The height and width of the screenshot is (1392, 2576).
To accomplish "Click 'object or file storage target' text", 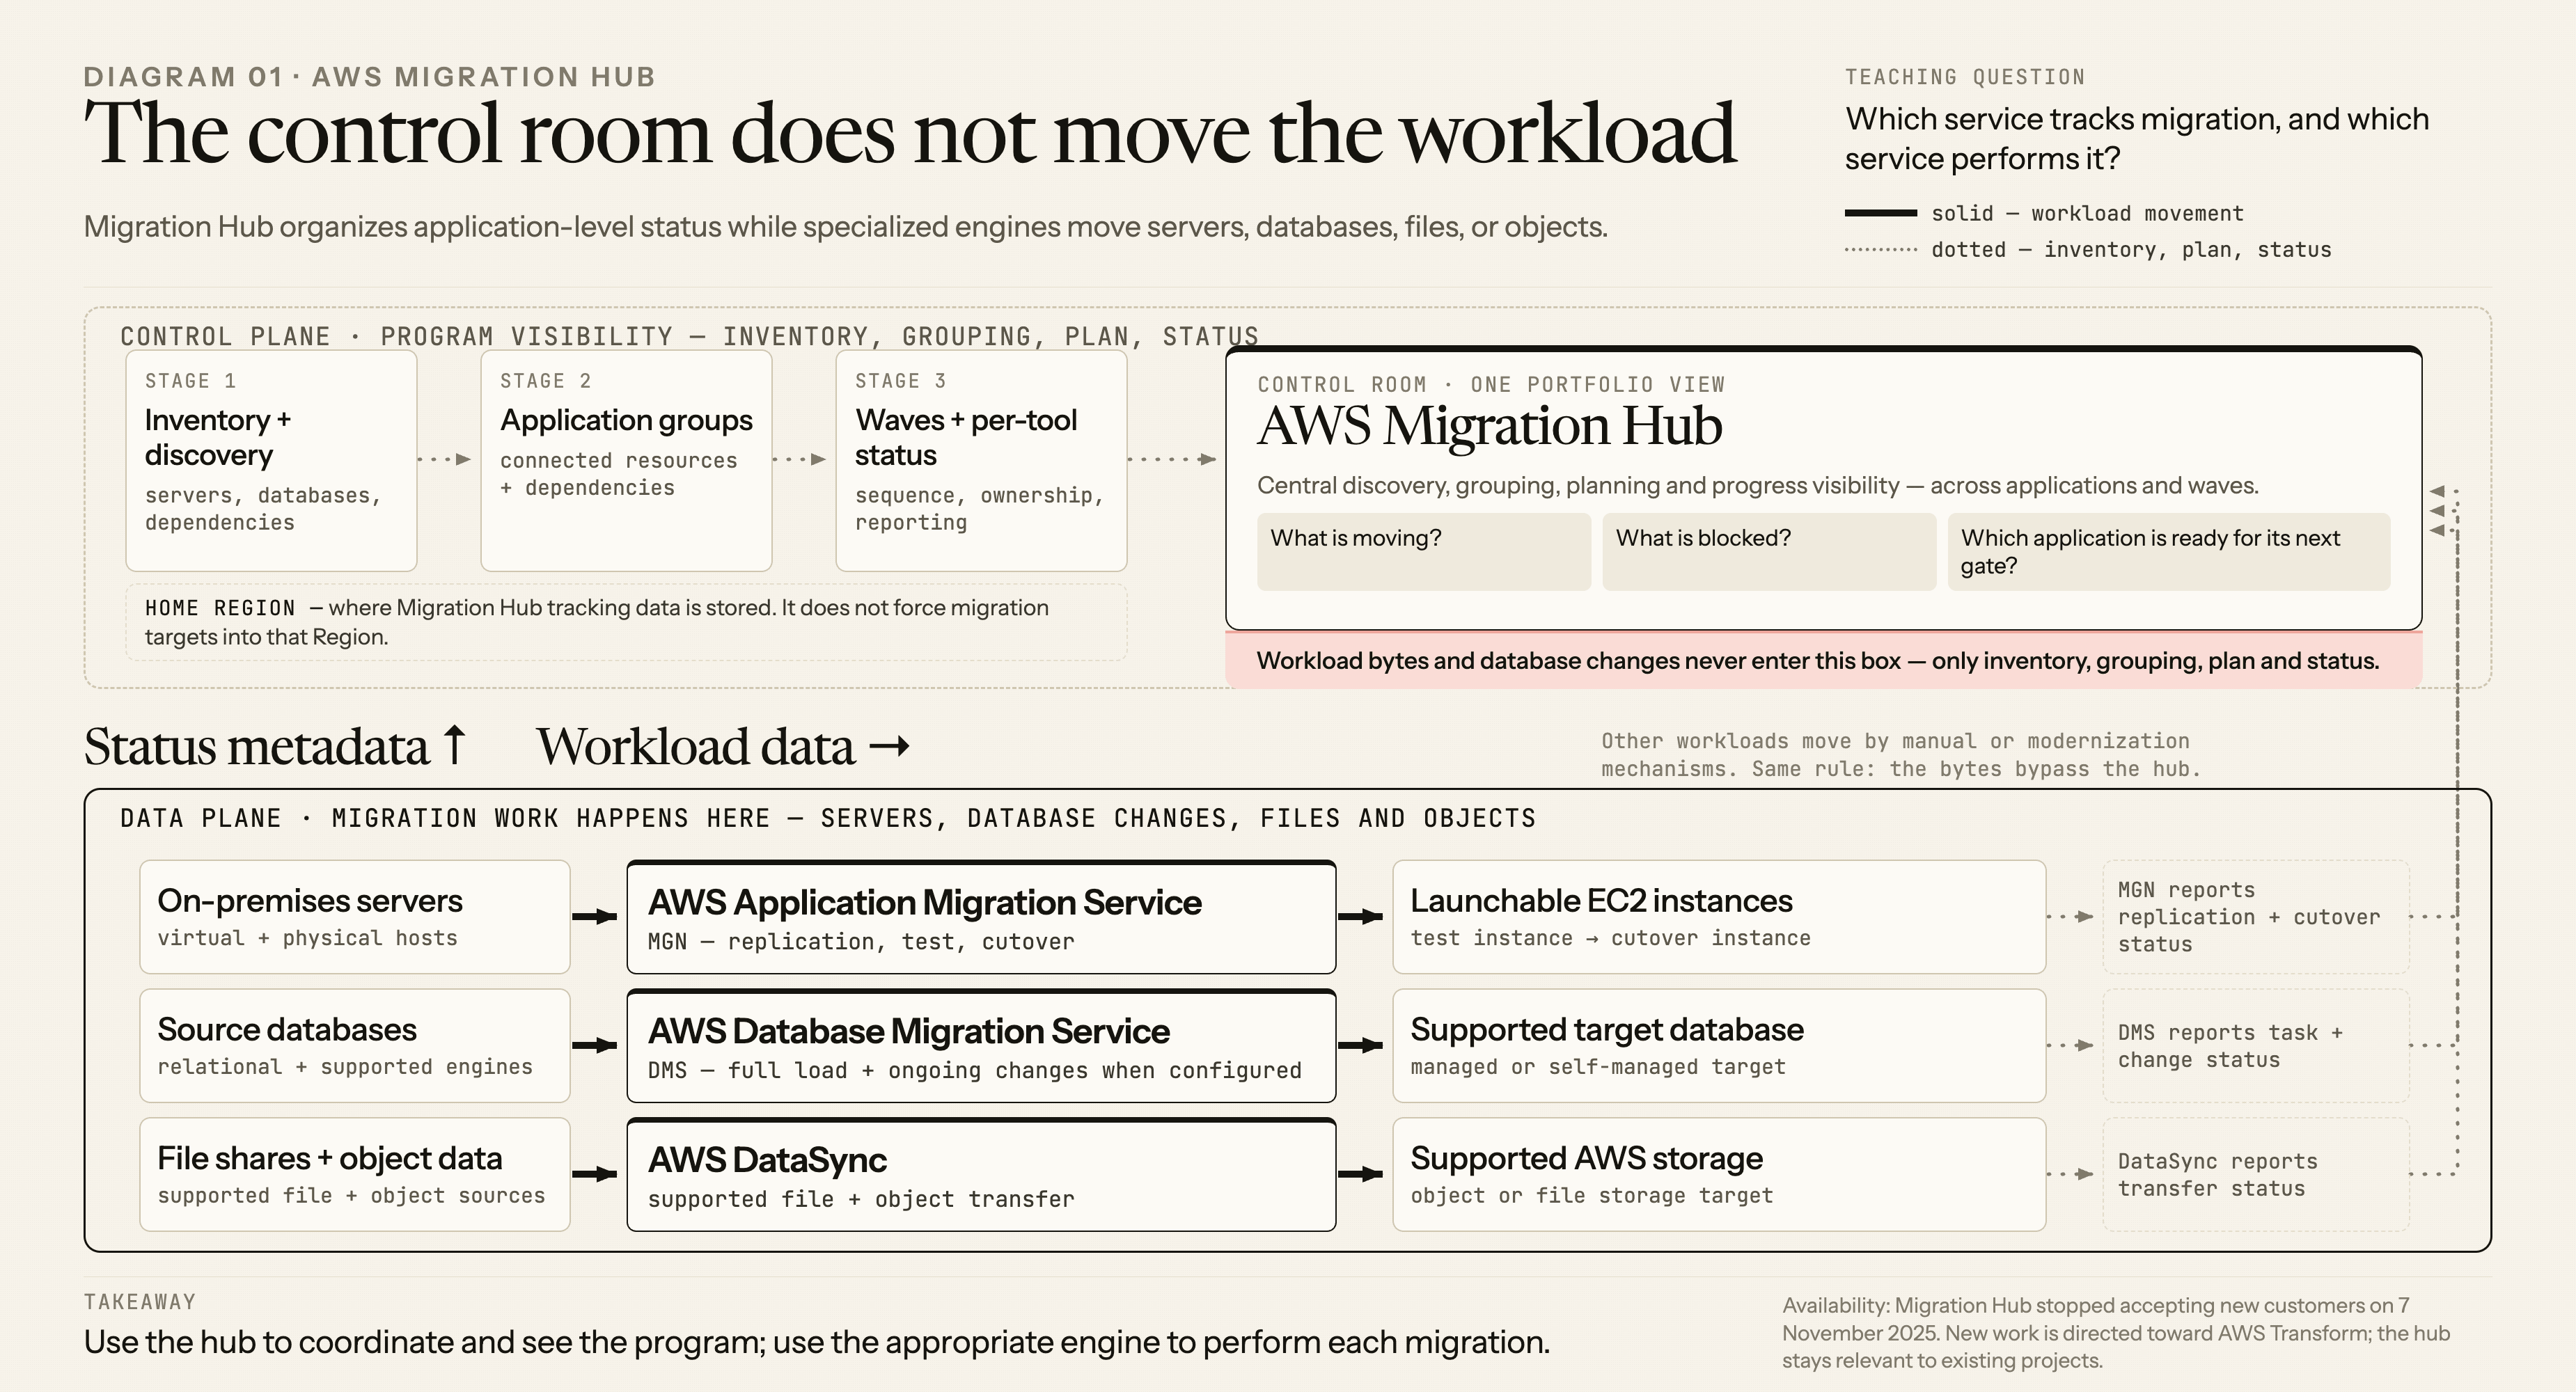I will (1592, 1196).
